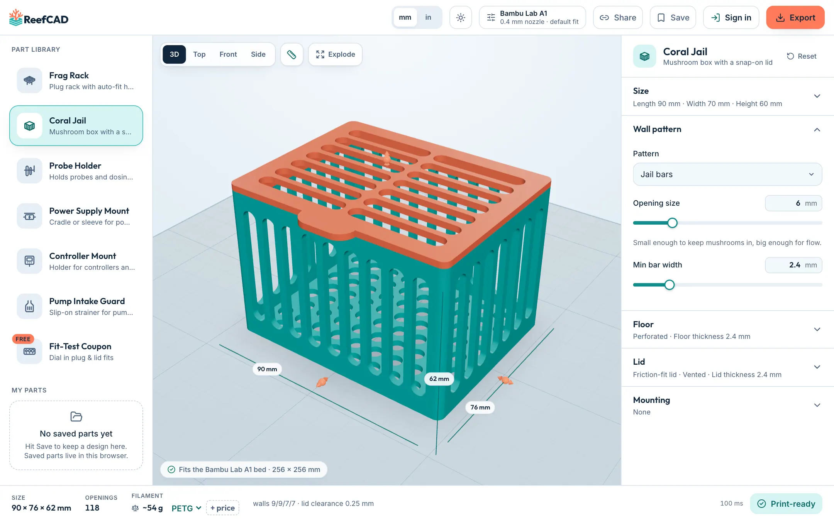Click the Coral Jail icon in library
834x521 pixels.
click(x=29, y=125)
